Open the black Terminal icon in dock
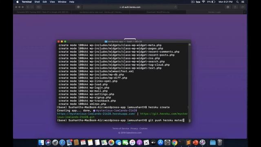The width and height of the screenshot is (261, 147). [x=181, y=143]
